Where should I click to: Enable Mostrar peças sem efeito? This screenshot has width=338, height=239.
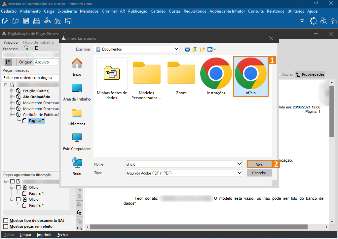(6, 226)
